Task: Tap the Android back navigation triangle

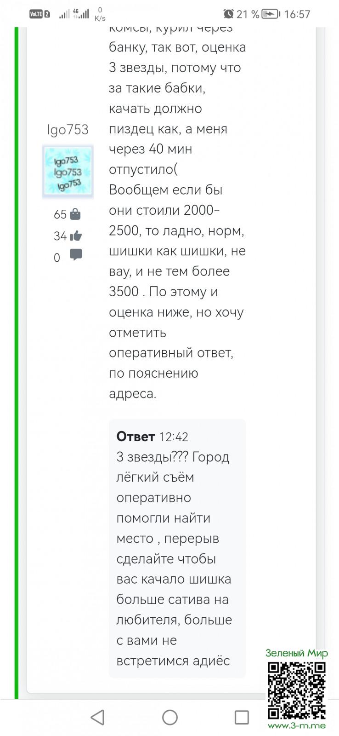Action: pyautogui.click(x=97, y=717)
